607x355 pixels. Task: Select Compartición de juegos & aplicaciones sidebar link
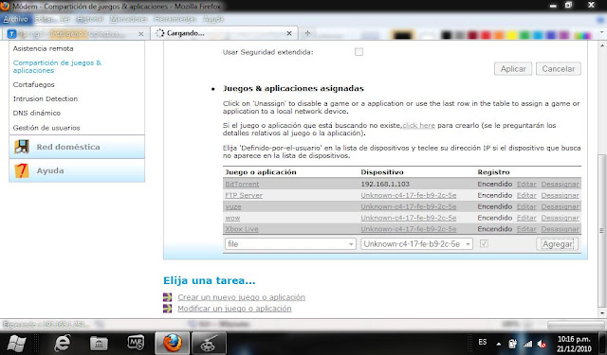pos(57,66)
